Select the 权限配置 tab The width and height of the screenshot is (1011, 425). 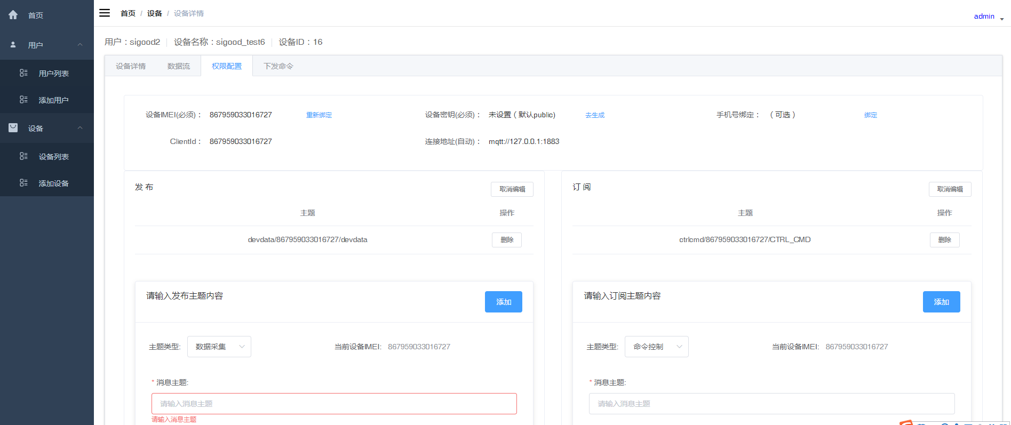pyautogui.click(x=227, y=66)
